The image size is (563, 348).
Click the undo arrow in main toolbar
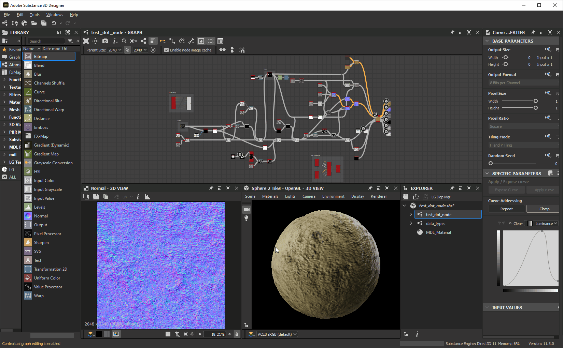tap(54, 23)
